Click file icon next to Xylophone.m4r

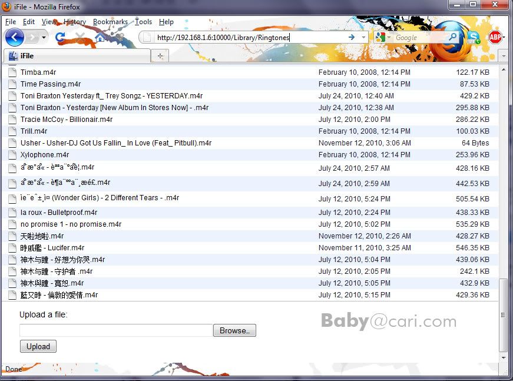[x=12, y=155]
